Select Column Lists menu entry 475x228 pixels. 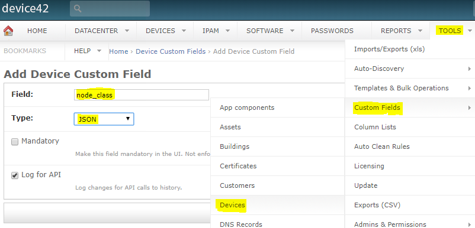(410, 127)
